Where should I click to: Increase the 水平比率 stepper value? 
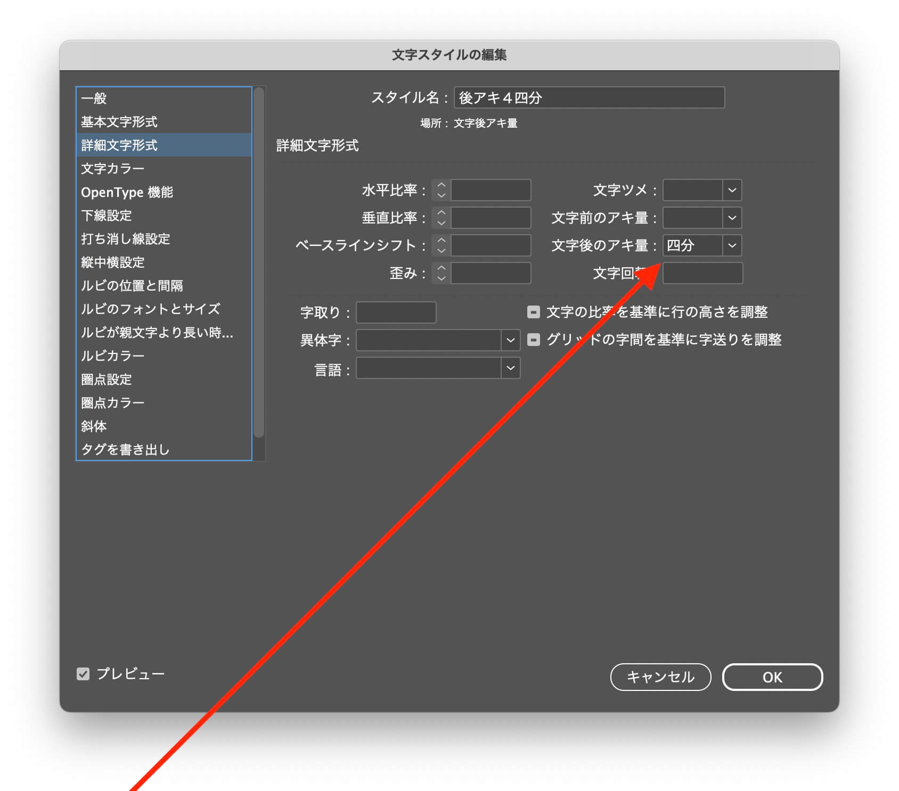point(441,185)
